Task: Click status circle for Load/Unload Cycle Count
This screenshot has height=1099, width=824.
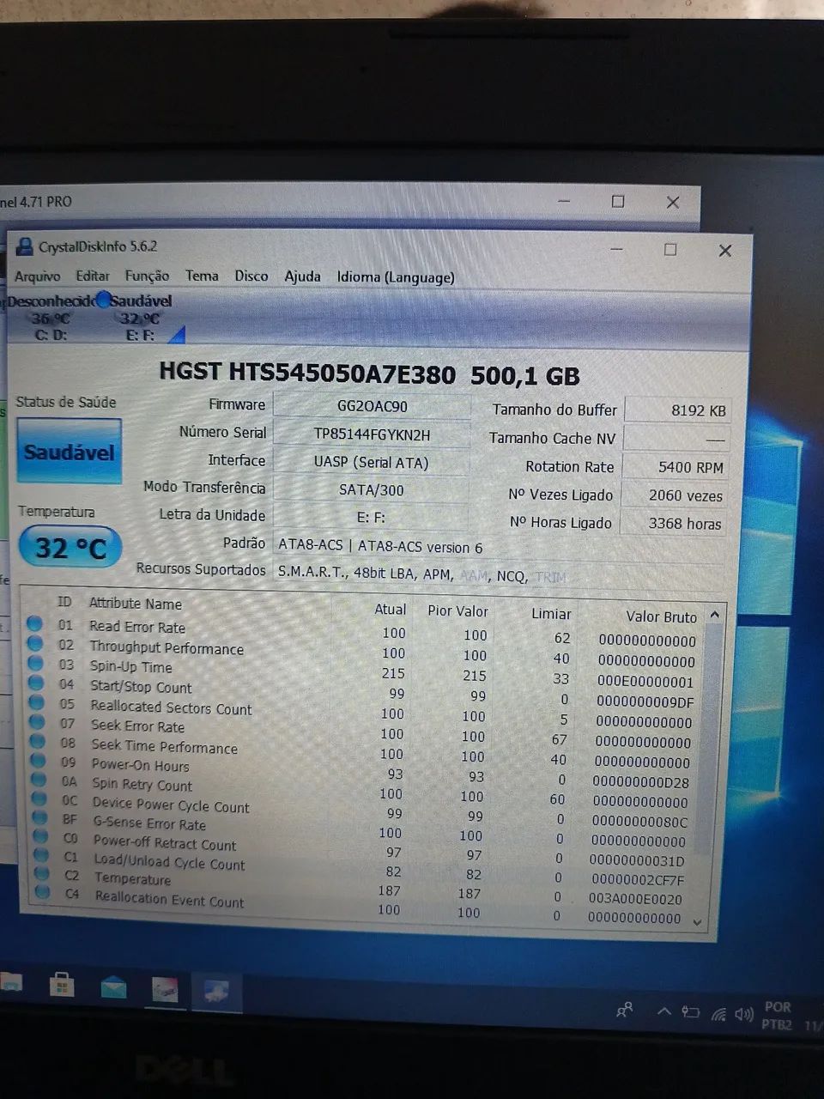Action: coord(41,854)
